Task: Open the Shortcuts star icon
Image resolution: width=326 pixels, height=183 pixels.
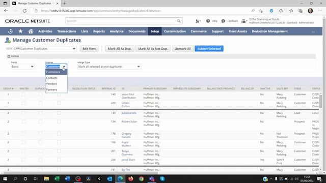Action: tap(20, 32)
